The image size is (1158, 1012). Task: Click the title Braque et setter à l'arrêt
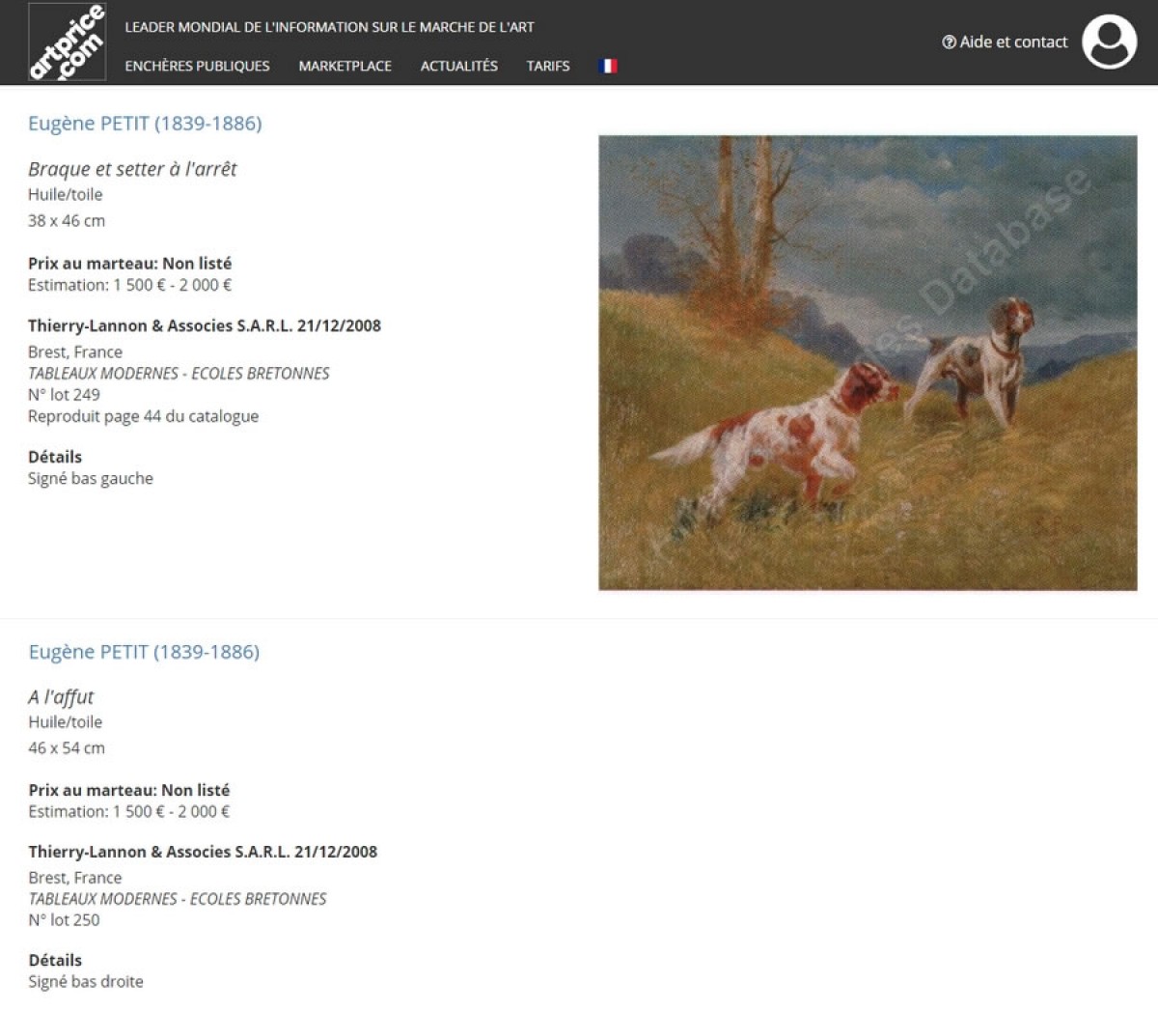tap(132, 168)
